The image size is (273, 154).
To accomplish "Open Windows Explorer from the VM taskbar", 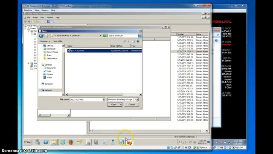I will 54,142.
